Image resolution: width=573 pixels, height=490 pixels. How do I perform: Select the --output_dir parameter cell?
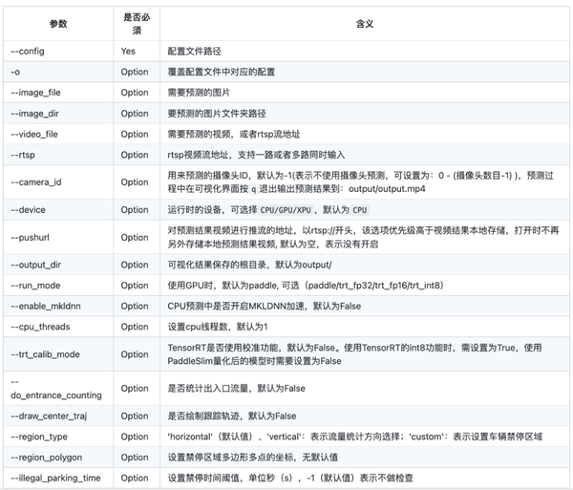[58, 265]
